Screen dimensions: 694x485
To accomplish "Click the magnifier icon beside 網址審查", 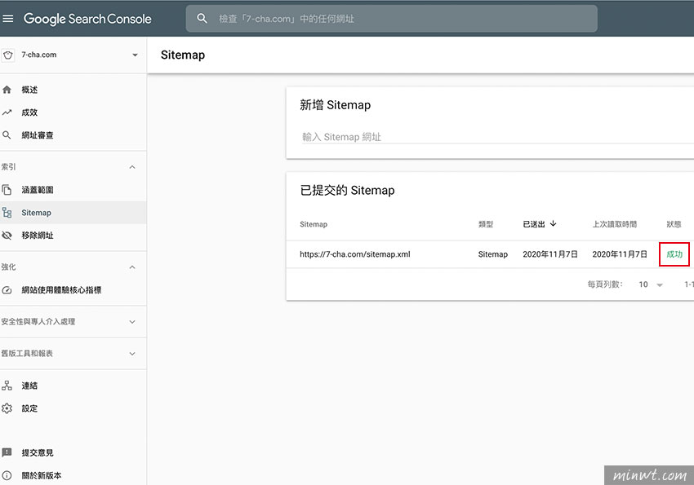I will click(x=7, y=135).
